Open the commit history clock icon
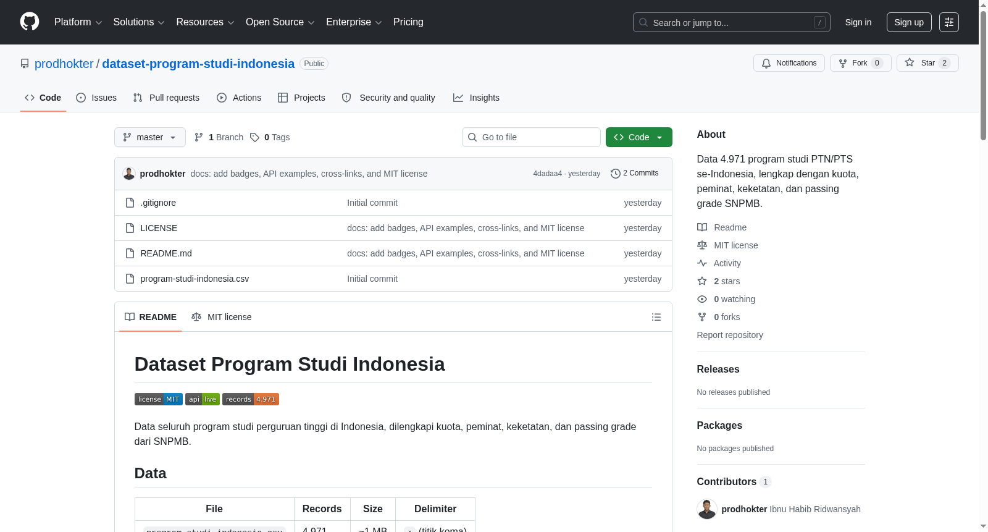 click(615, 174)
